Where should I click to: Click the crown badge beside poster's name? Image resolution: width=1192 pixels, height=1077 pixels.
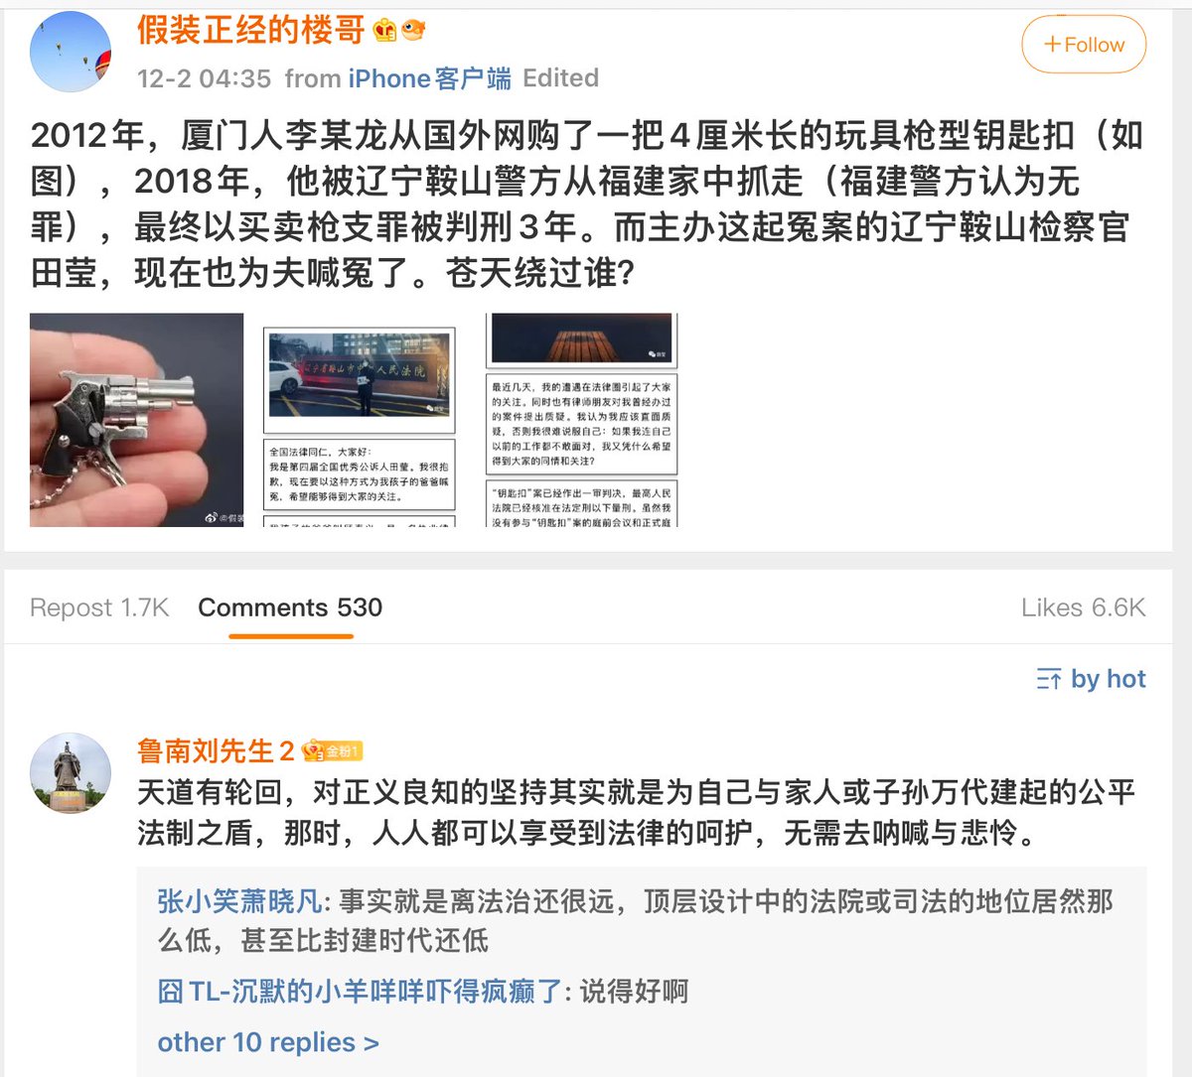[x=385, y=31]
